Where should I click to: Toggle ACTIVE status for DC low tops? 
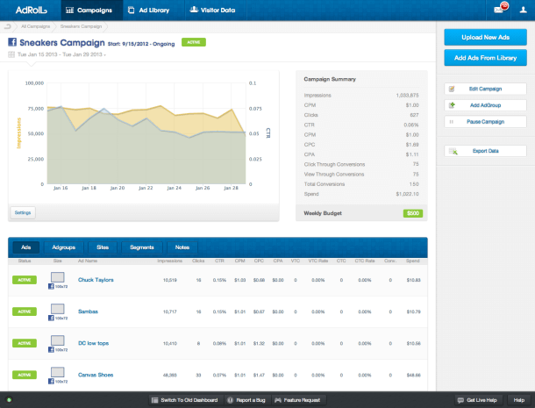tap(25, 343)
